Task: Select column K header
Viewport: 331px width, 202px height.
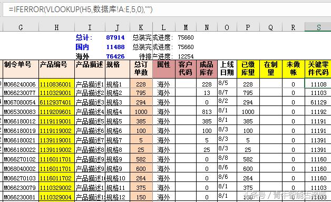Action: click(141, 27)
